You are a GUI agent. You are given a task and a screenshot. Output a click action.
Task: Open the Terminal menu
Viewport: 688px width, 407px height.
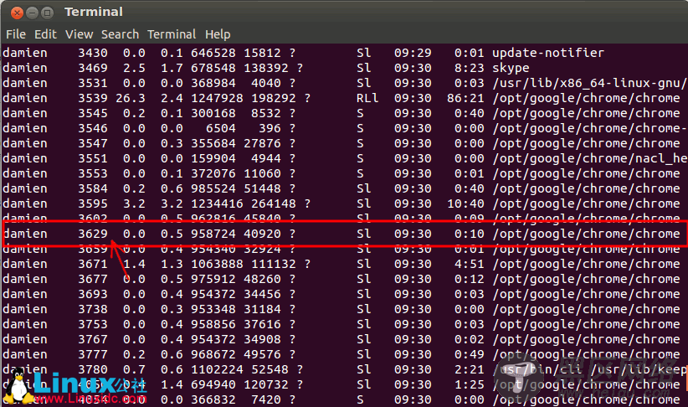pyautogui.click(x=172, y=34)
